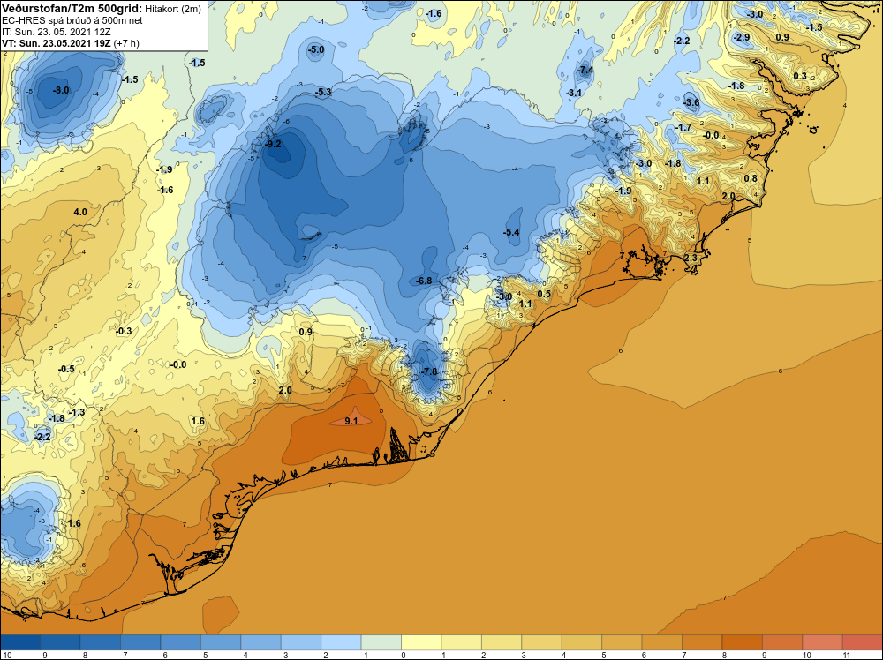Click the "-5.3" temperature label
883x660 pixels.
(323, 92)
